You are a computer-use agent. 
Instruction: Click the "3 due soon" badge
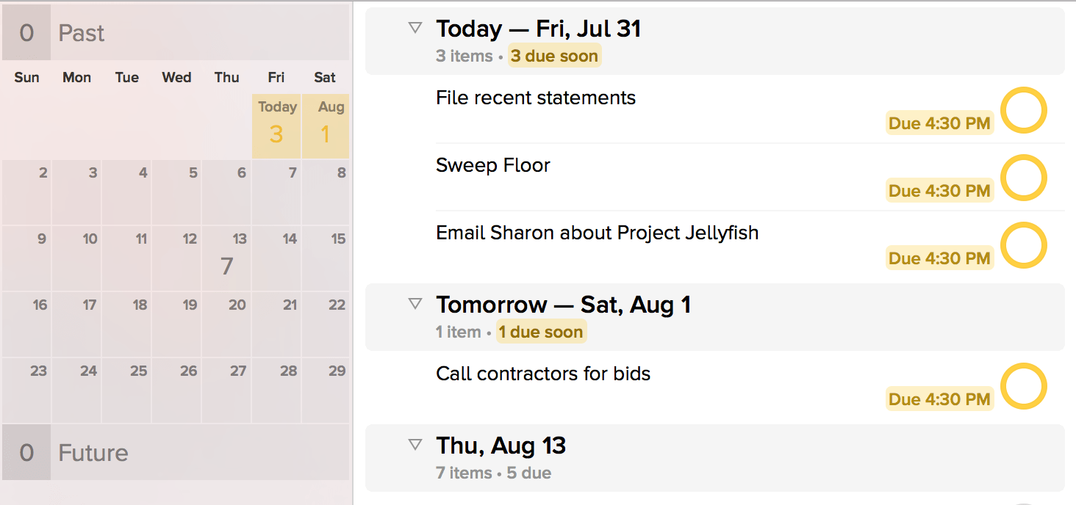pos(554,56)
